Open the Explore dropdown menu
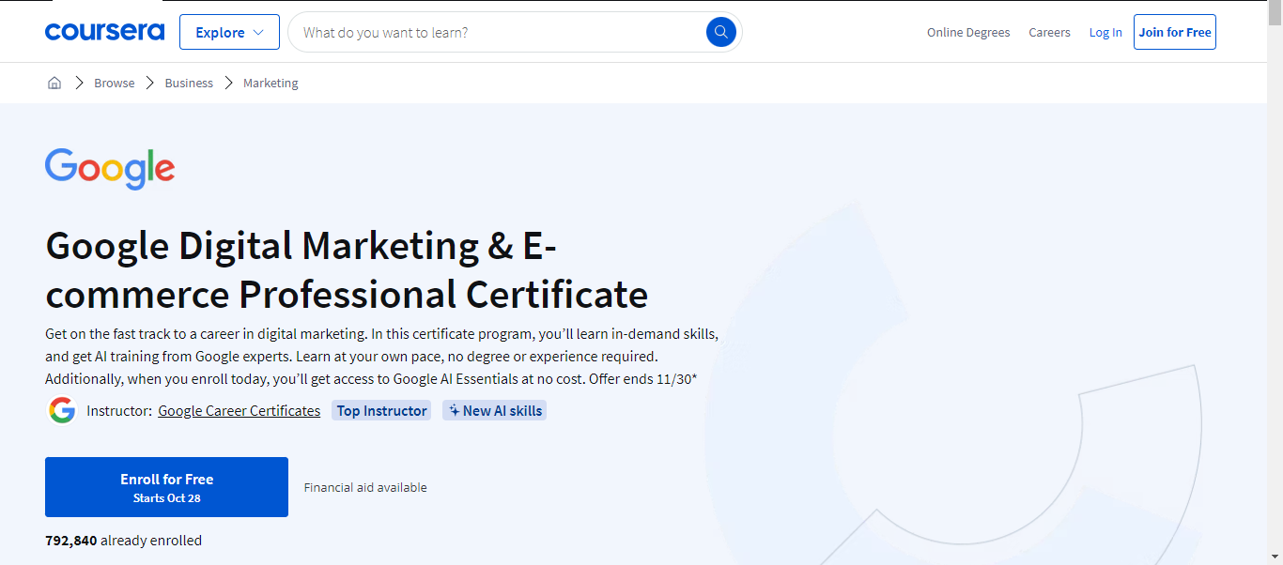The width and height of the screenshot is (1283, 565). 229,32
